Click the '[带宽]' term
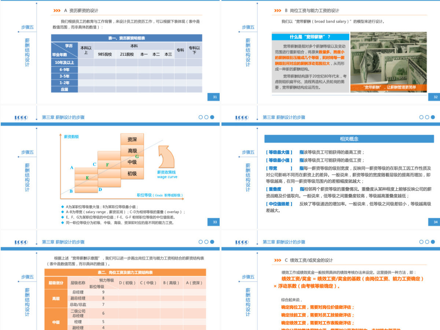440x330 pixels. tap(279, 168)
